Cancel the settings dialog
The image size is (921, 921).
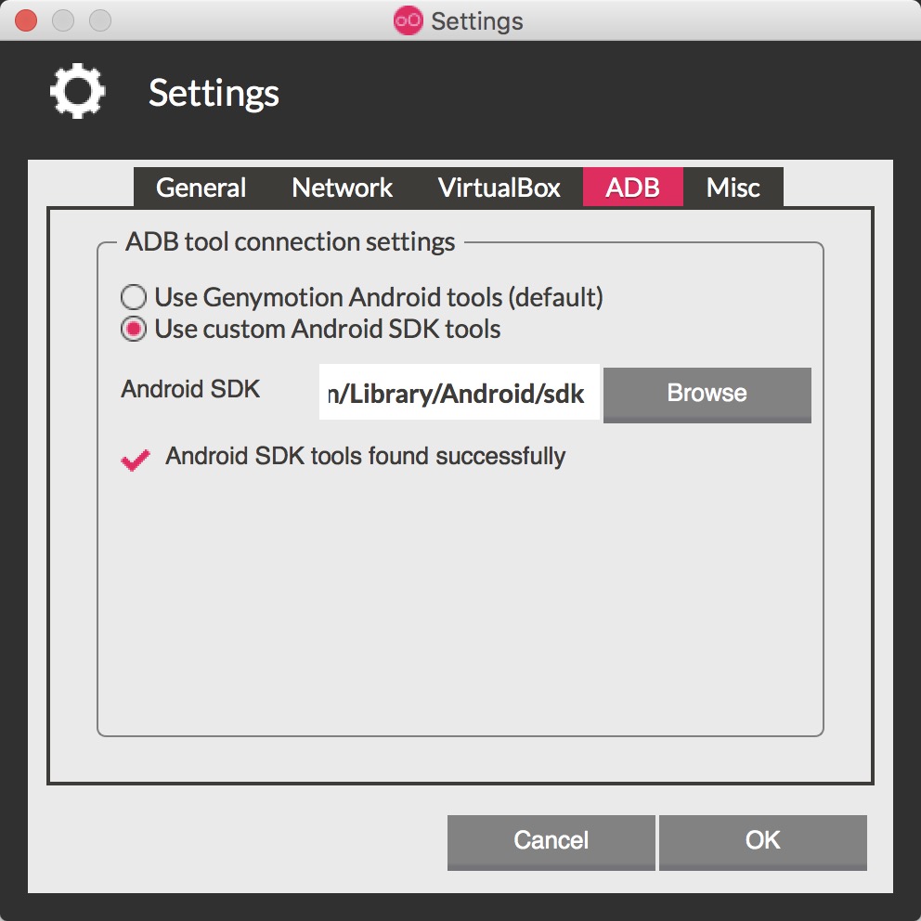click(551, 842)
